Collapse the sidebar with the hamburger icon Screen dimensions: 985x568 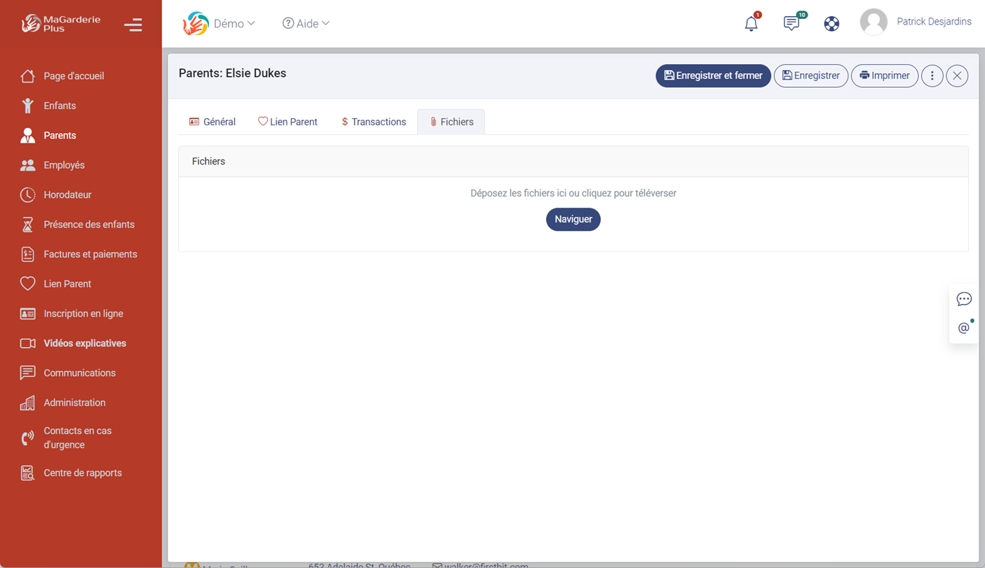pyautogui.click(x=133, y=25)
